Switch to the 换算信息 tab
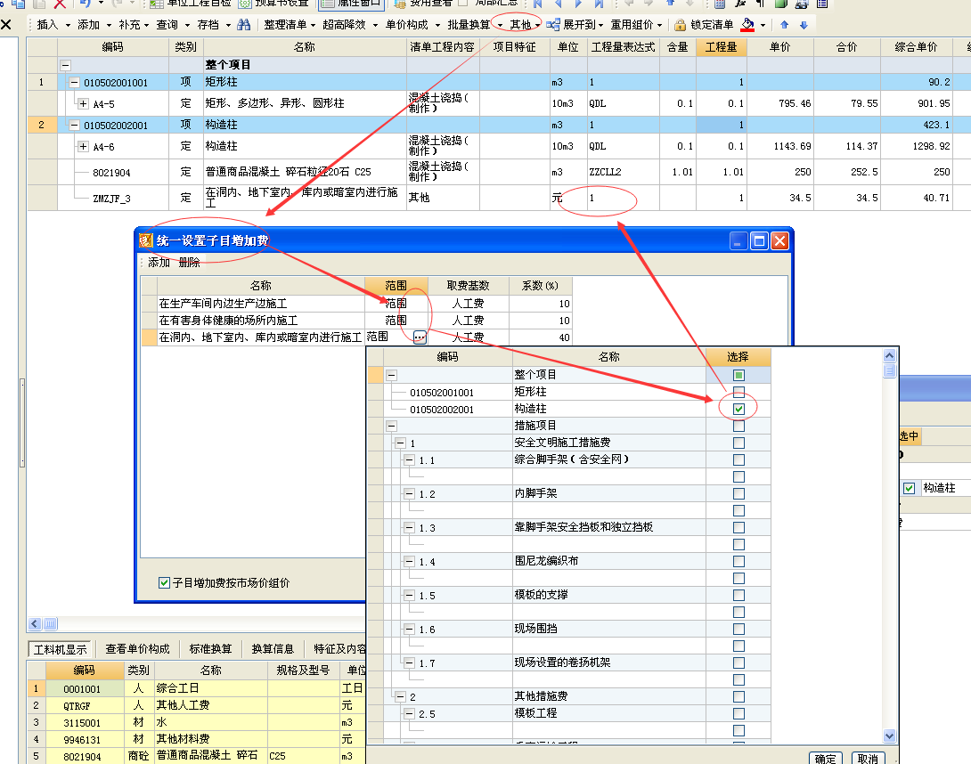This screenshot has width=971, height=764. 273,649
